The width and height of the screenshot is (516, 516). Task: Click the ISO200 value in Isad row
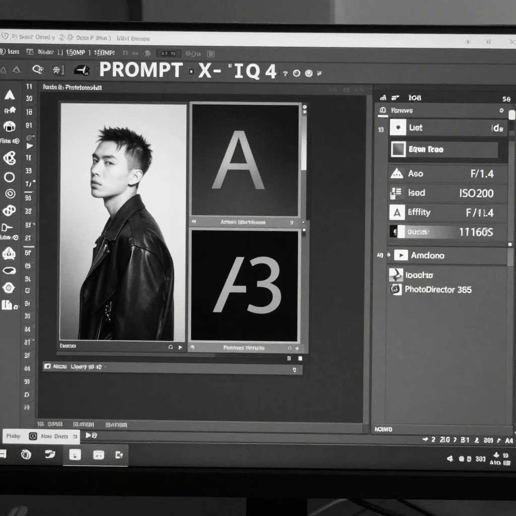(x=477, y=193)
